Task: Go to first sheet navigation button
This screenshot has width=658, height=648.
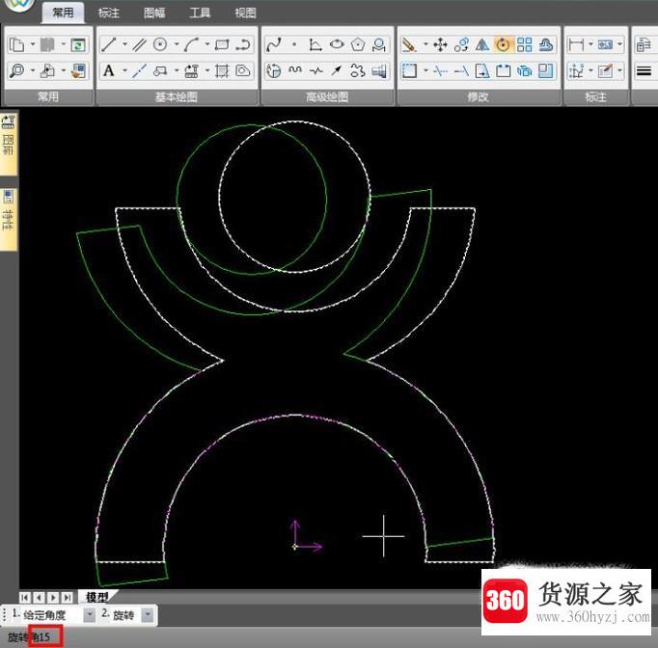Action: pyautogui.click(x=25, y=597)
